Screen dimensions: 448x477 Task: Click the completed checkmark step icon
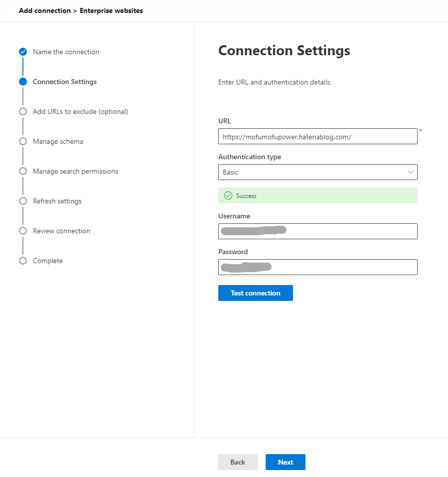click(23, 52)
